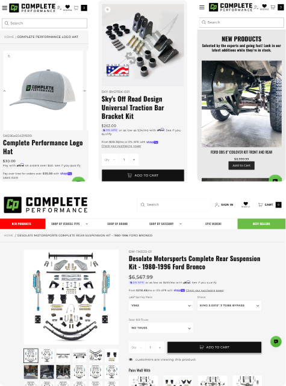Open the green chat bubble widget
The width and height of the screenshot is (286, 386).
tap(276, 341)
